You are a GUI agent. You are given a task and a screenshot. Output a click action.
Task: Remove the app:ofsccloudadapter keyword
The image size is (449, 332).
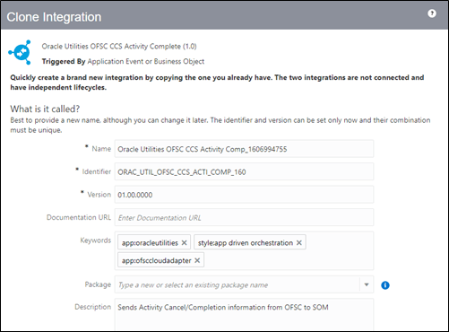point(197,260)
